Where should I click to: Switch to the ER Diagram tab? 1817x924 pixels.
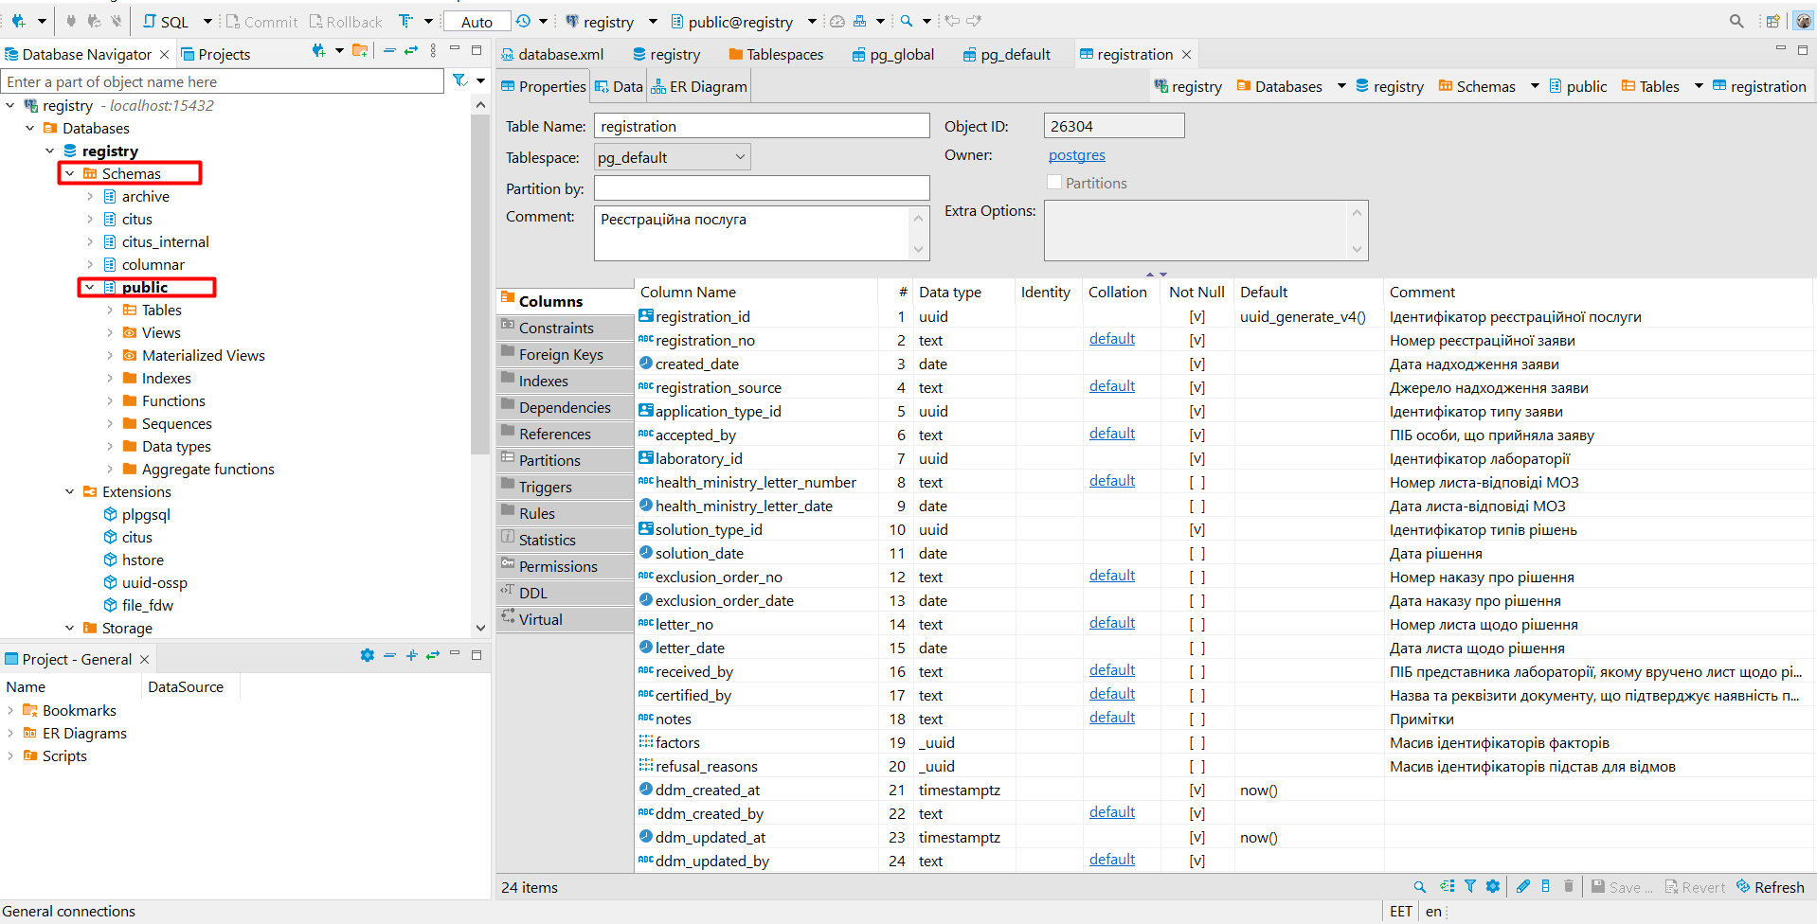point(699,86)
